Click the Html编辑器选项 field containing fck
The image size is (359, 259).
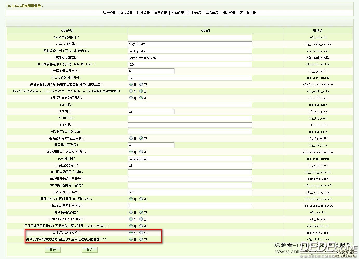pos(190,64)
